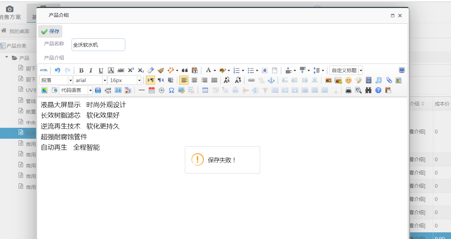Click the 保存 save button

tap(50, 31)
